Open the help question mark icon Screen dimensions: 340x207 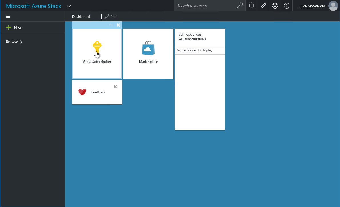pyautogui.click(x=287, y=6)
